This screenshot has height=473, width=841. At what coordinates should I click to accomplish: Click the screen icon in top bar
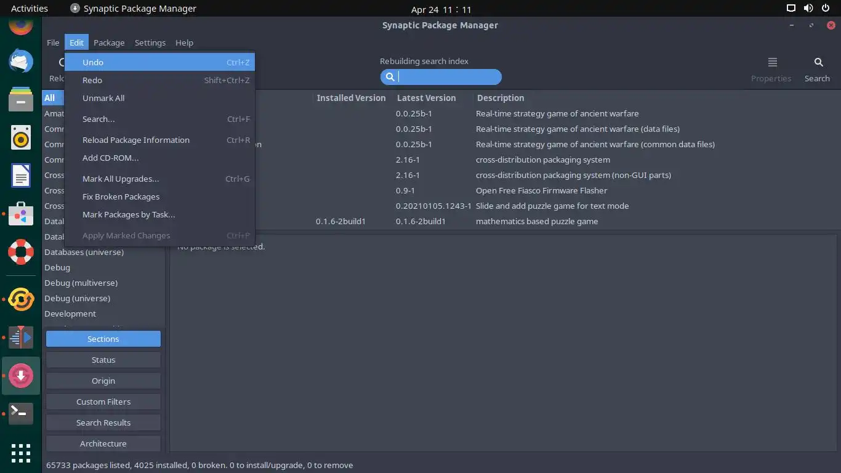791,9
